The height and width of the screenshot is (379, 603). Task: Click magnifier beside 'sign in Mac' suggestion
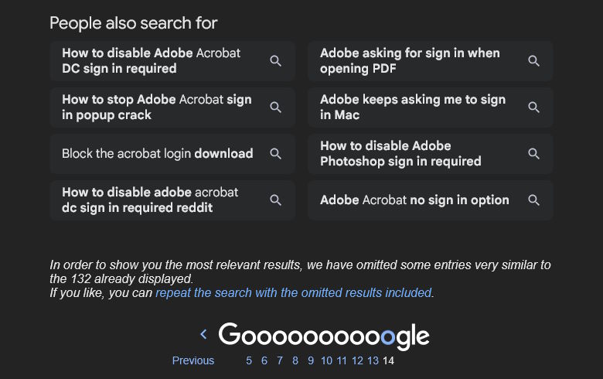coord(533,107)
